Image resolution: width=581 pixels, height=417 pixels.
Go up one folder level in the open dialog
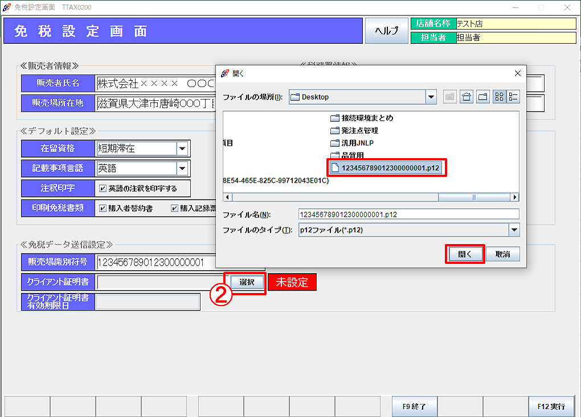click(449, 97)
